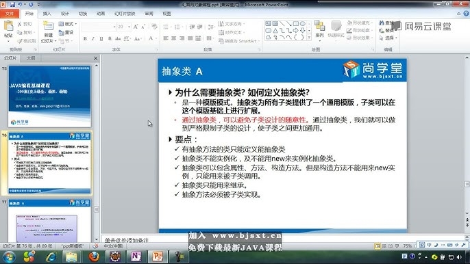470x264 pixels.
Task: Click the Increase Font Size icon
Action: [136, 27]
